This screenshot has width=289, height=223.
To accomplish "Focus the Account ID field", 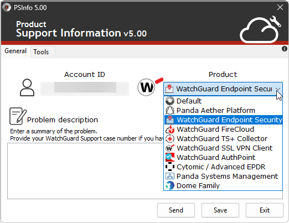I will (85, 89).
